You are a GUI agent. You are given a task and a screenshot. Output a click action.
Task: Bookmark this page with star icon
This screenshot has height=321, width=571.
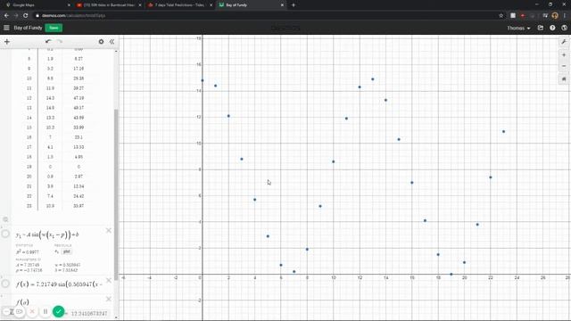(501, 16)
